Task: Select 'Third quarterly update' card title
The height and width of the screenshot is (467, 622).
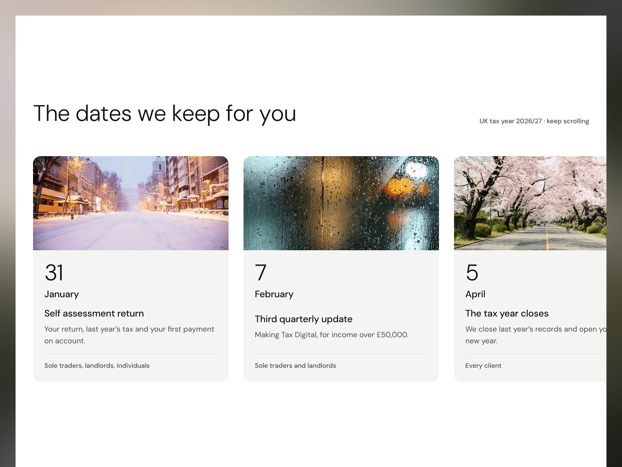Action: click(304, 319)
